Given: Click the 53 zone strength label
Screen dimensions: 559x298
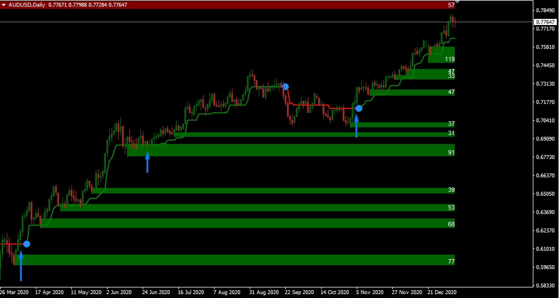Looking at the screenshot, I should click(x=451, y=208).
